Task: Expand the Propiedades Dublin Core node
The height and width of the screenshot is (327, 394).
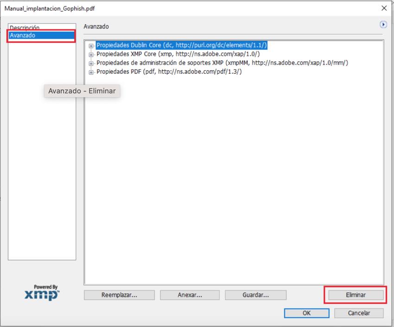Action: click(91, 46)
